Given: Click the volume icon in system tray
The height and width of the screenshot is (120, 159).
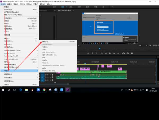Looking at the screenshot, I should [x=137, y=90].
